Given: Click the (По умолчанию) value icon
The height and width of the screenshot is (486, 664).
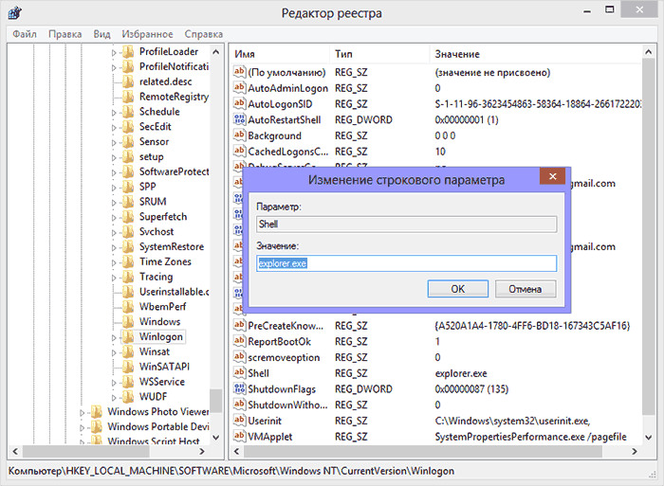Looking at the screenshot, I should coord(239,72).
